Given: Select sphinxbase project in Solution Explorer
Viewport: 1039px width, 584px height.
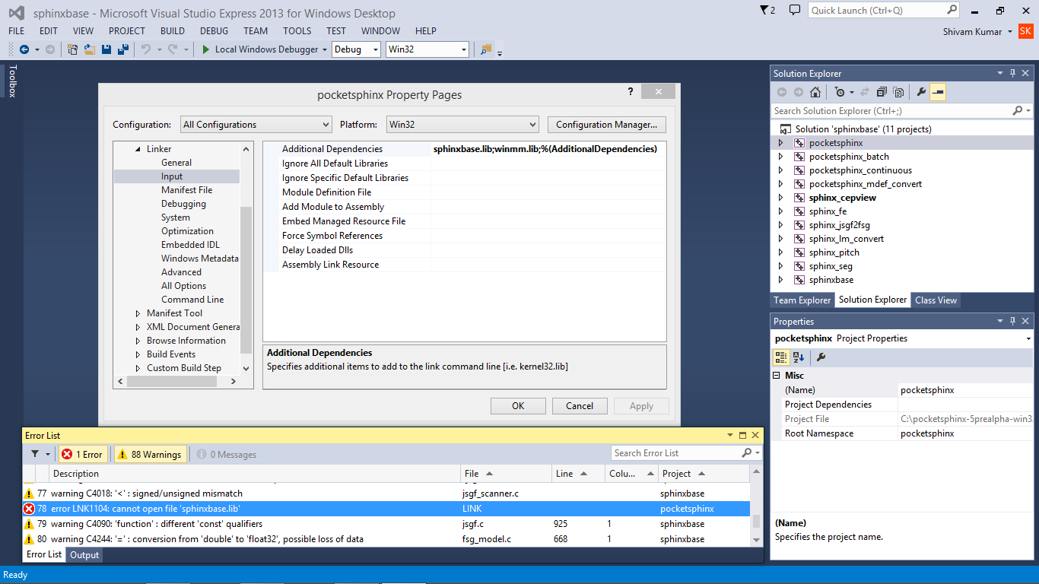Looking at the screenshot, I should click(x=831, y=280).
